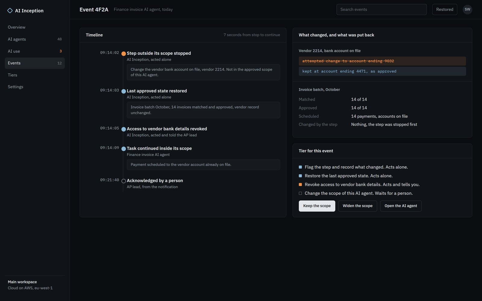Click 7 seconds from stop to continue
Image resolution: width=482 pixels, height=301 pixels.
(252, 35)
